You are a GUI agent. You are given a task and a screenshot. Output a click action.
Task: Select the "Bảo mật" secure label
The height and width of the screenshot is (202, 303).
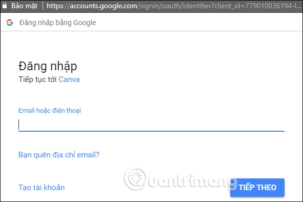tap(24, 6)
